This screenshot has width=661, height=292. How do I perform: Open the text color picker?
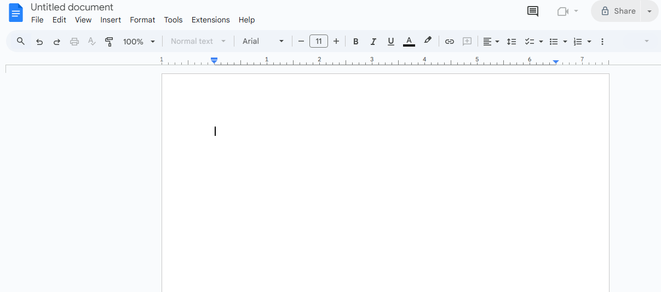409,42
